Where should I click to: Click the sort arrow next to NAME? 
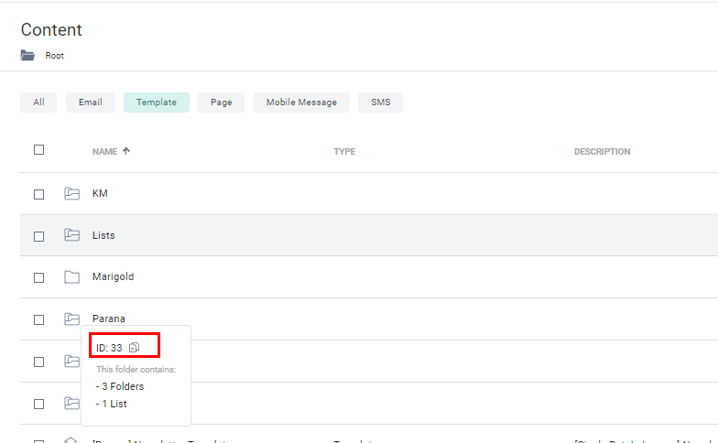point(126,151)
